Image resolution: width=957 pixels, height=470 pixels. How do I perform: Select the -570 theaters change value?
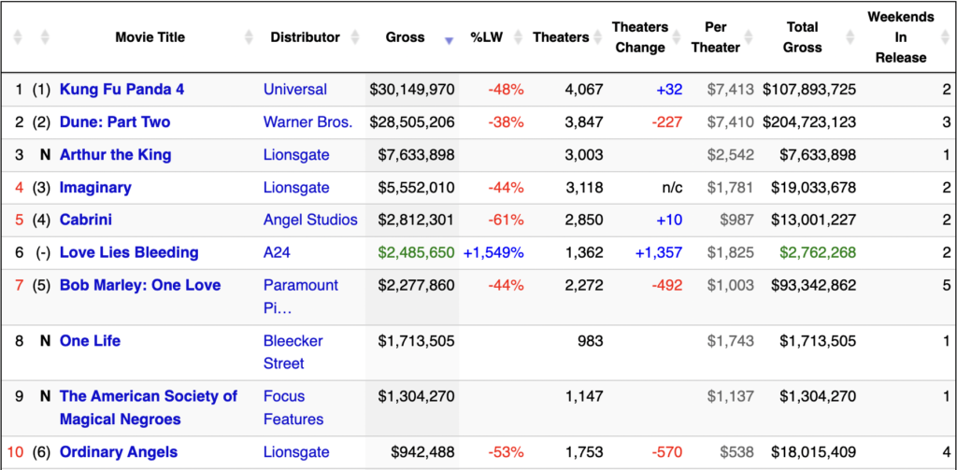click(x=667, y=452)
